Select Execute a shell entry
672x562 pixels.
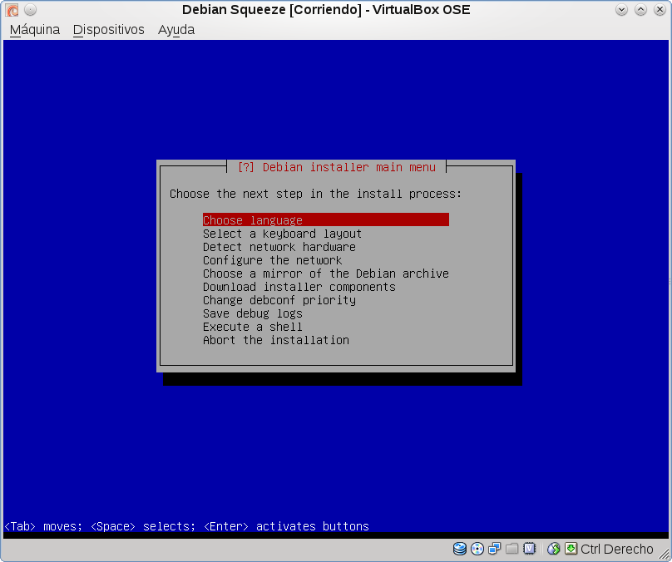(x=253, y=327)
